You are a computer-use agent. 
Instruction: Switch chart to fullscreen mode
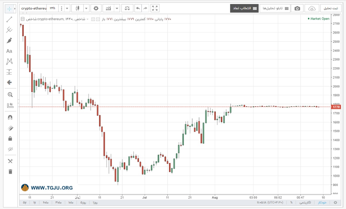[155, 8]
